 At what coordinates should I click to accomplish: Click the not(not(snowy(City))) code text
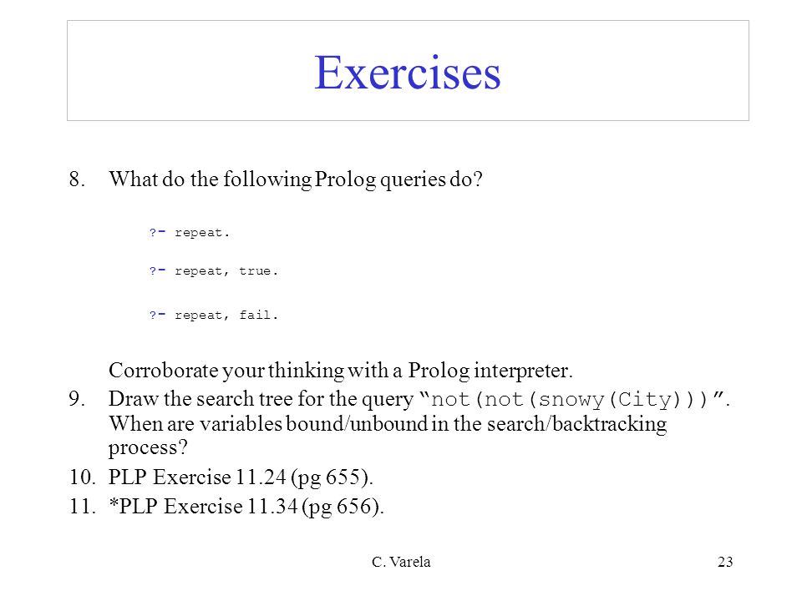click(x=569, y=399)
